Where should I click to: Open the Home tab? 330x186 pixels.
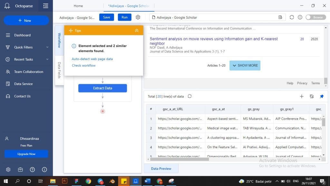(78, 6)
